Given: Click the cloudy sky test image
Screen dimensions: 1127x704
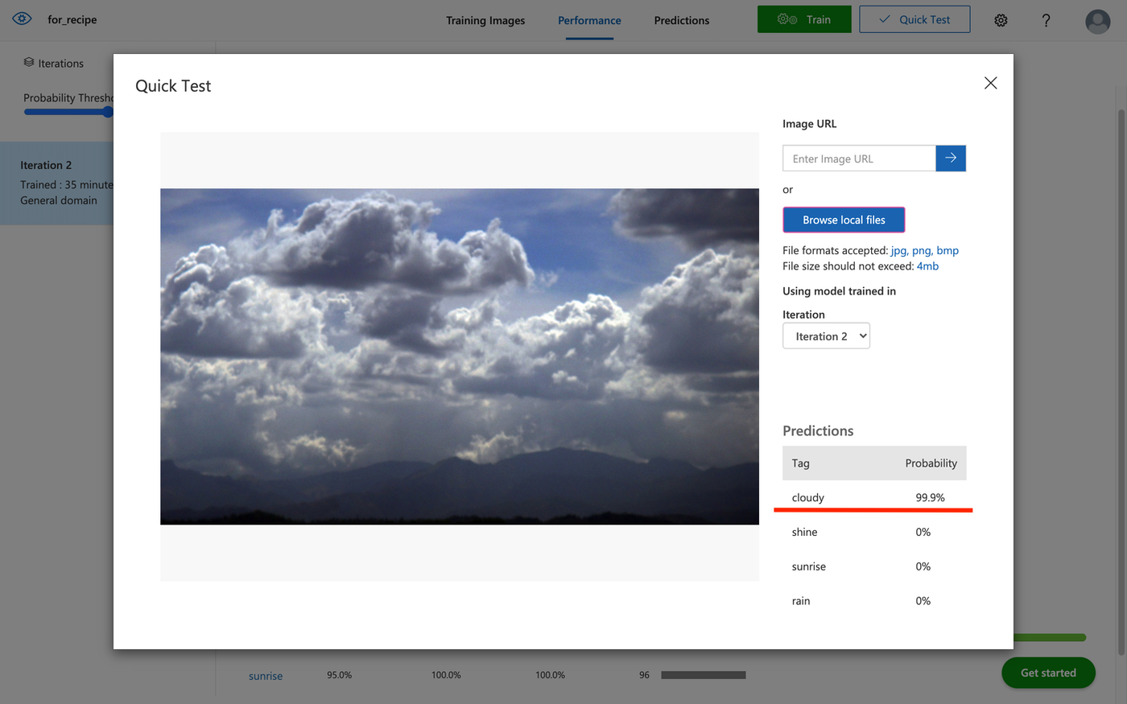Looking at the screenshot, I should click(459, 356).
